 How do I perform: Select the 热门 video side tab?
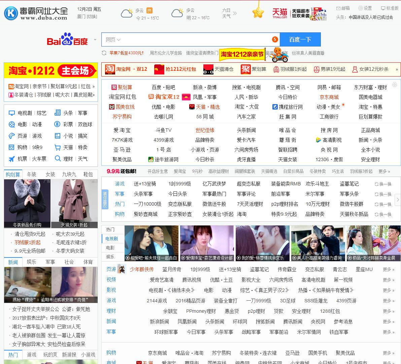[110, 230]
